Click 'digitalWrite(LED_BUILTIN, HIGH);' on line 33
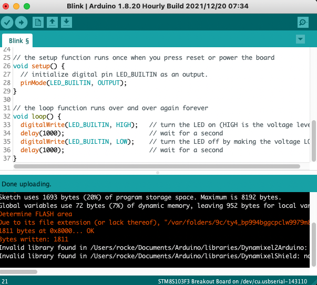 pos(79,125)
